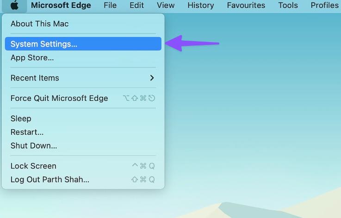Open the Edit menu
The width and height of the screenshot is (341, 218).
[136, 5]
